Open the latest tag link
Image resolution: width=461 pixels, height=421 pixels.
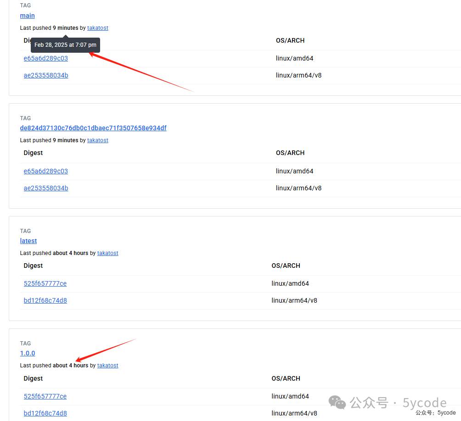point(28,241)
